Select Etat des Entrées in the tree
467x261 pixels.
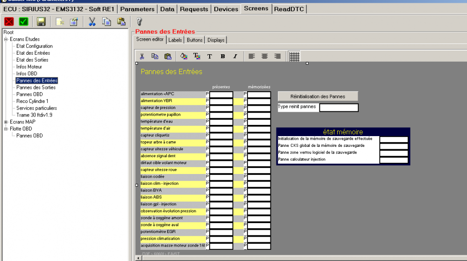(x=33, y=53)
